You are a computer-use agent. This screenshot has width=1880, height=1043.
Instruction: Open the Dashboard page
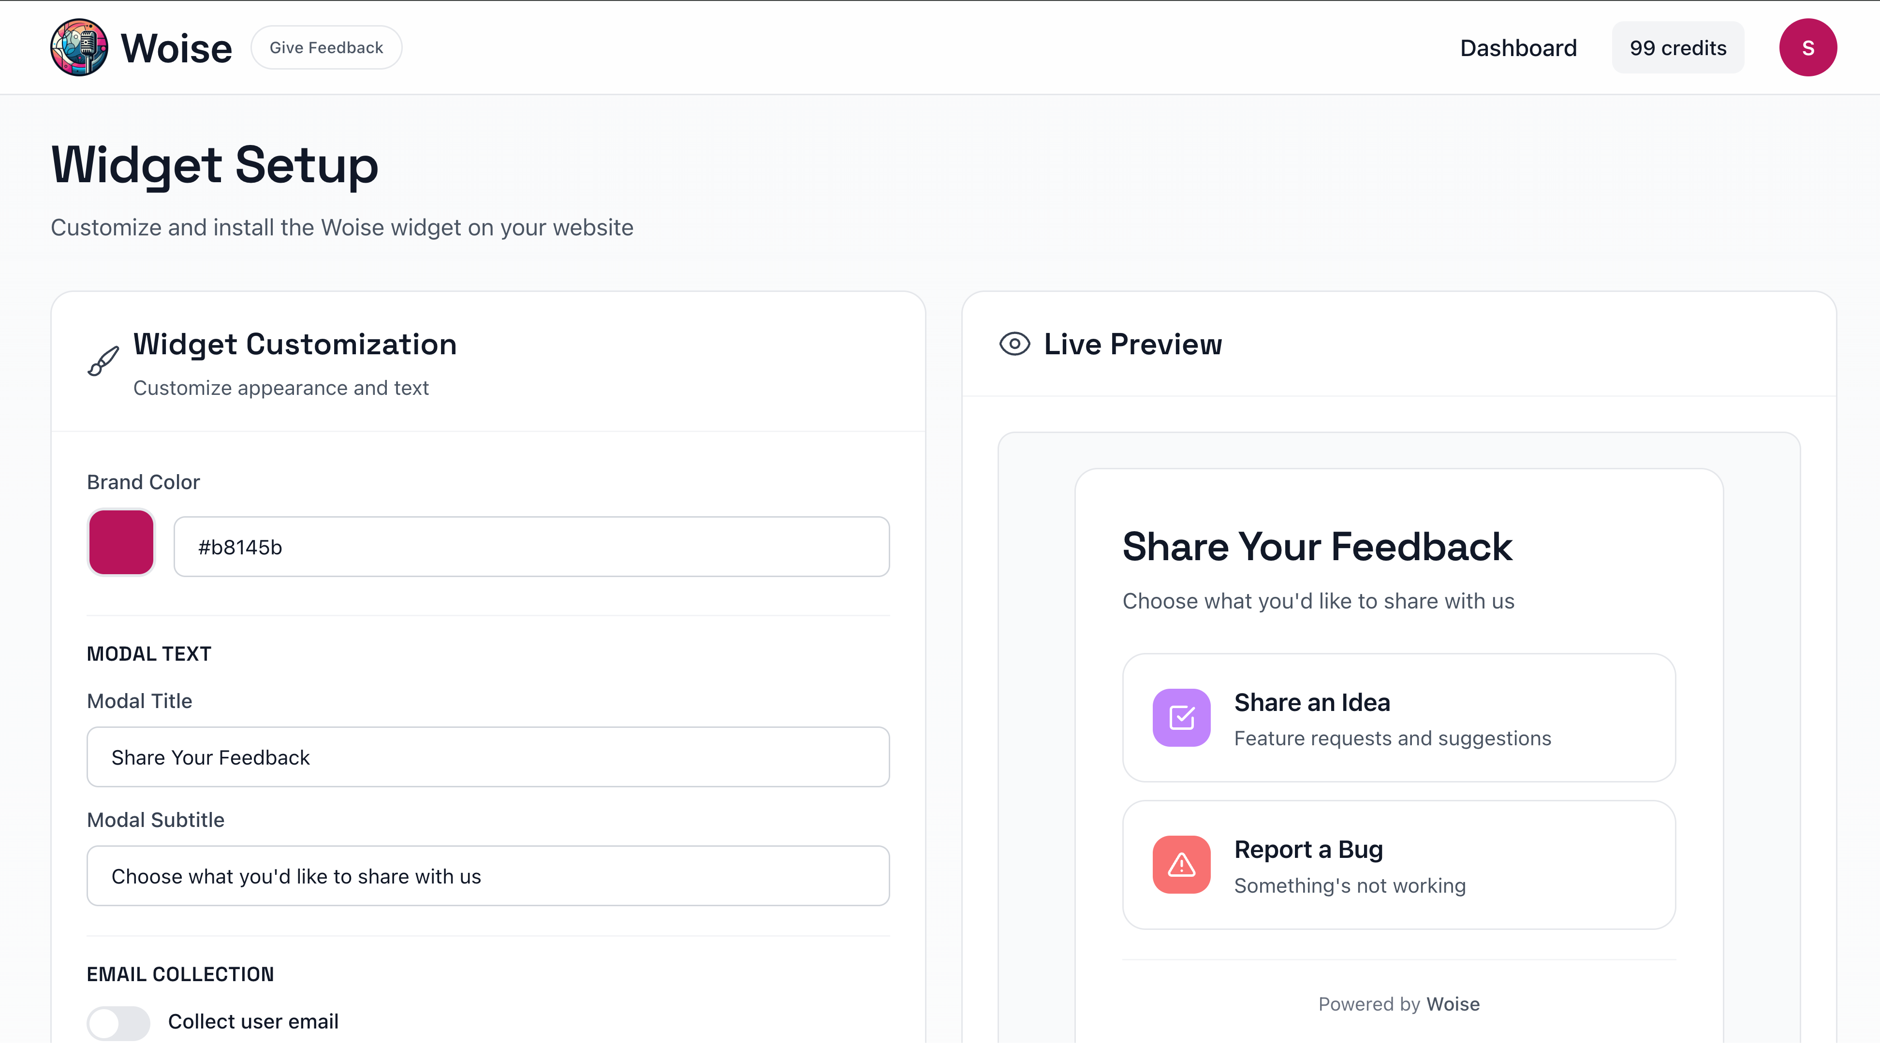click(x=1518, y=47)
